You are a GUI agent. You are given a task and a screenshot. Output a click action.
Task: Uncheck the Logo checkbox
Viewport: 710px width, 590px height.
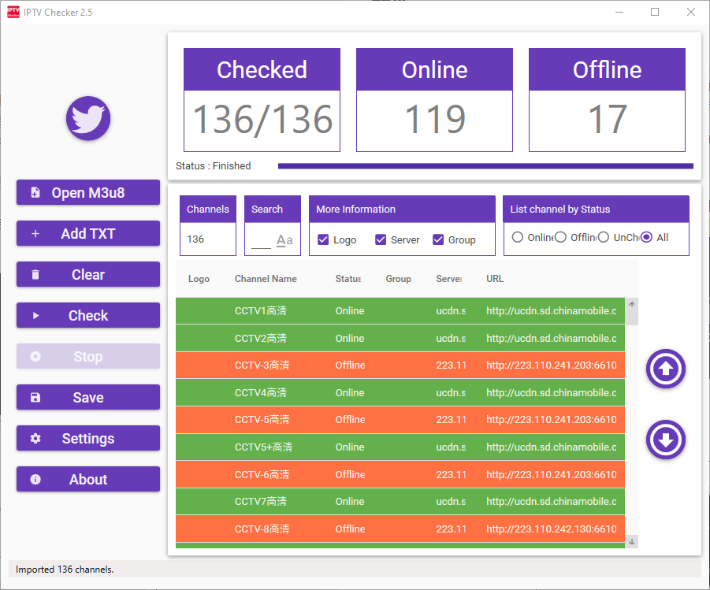323,239
